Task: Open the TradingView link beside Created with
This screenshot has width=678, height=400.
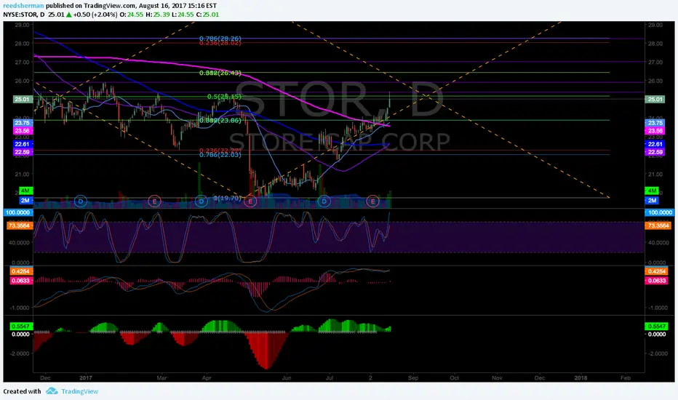Action: pyautogui.click(x=79, y=391)
